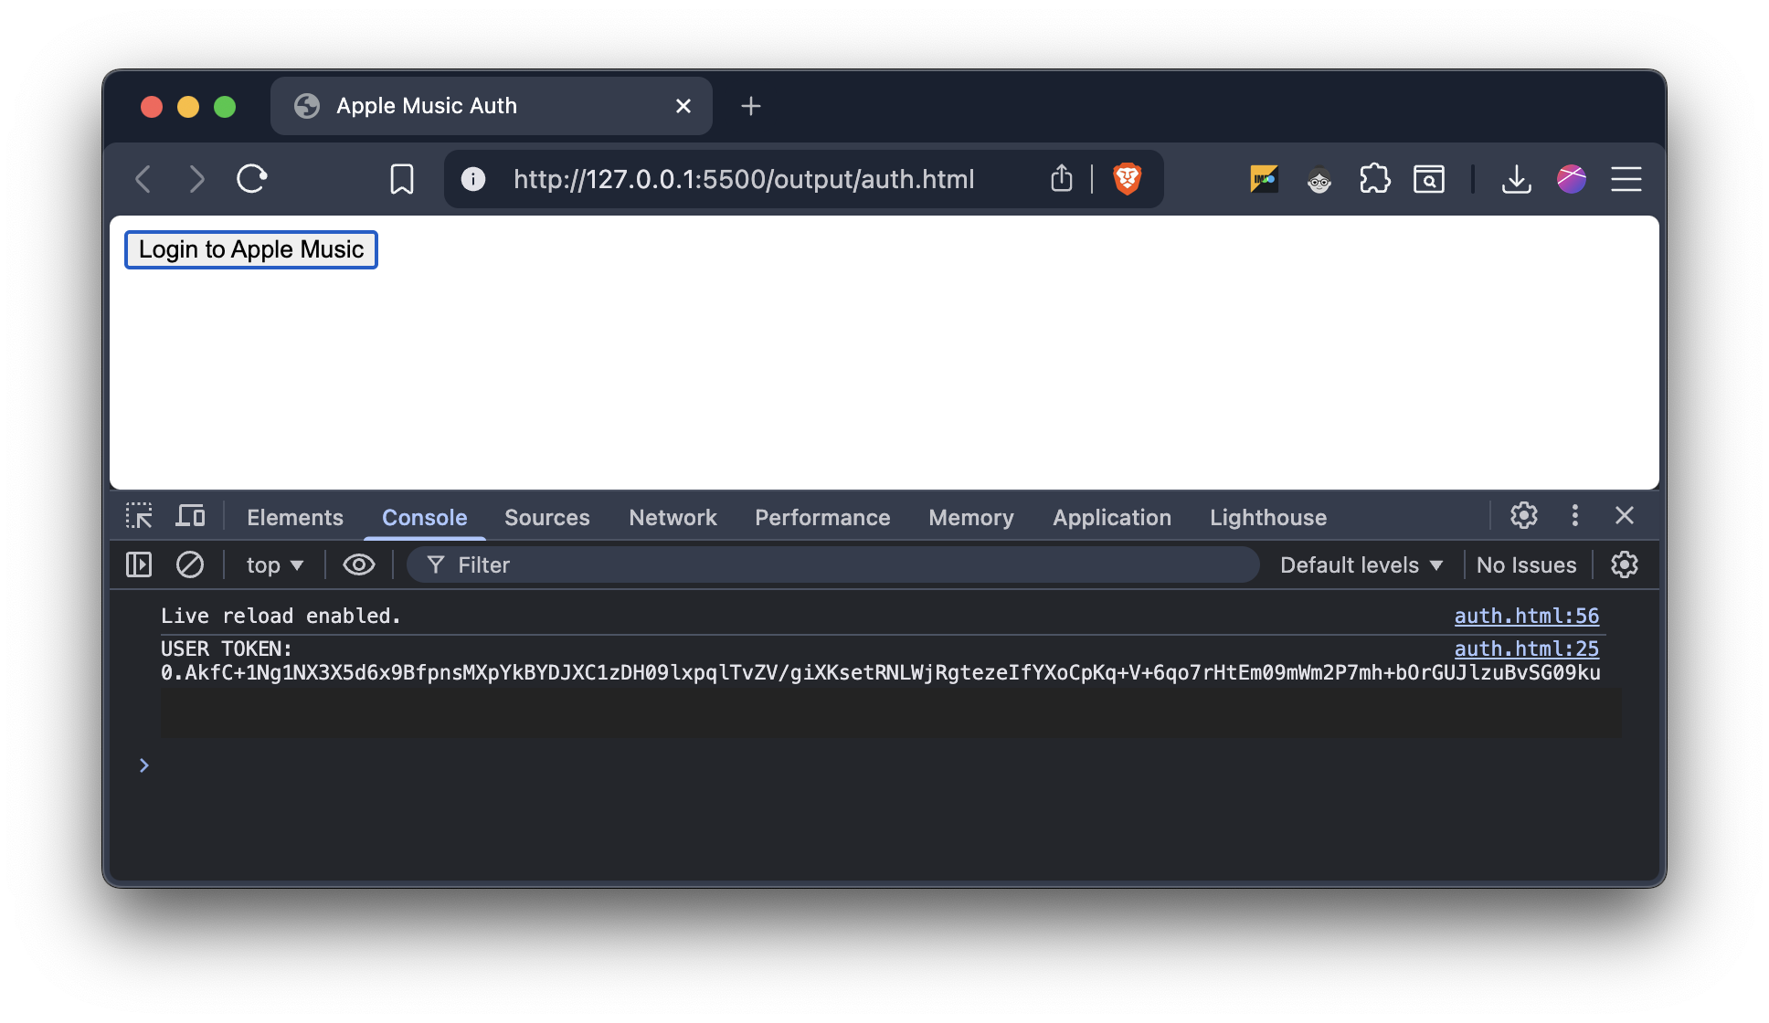This screenshot has width=1769, height=1023.
Task: Click the bookmark icon beside address bar
Action: click(x=402, y=179)
